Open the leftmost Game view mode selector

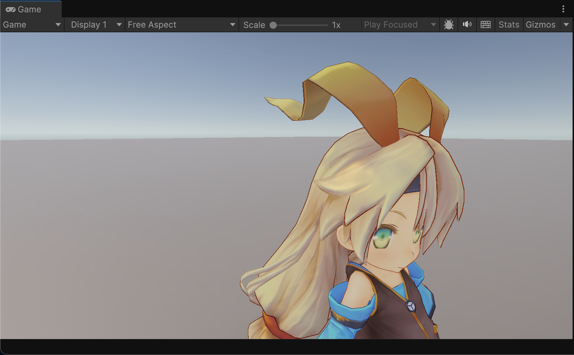click(x=31, y=24)
